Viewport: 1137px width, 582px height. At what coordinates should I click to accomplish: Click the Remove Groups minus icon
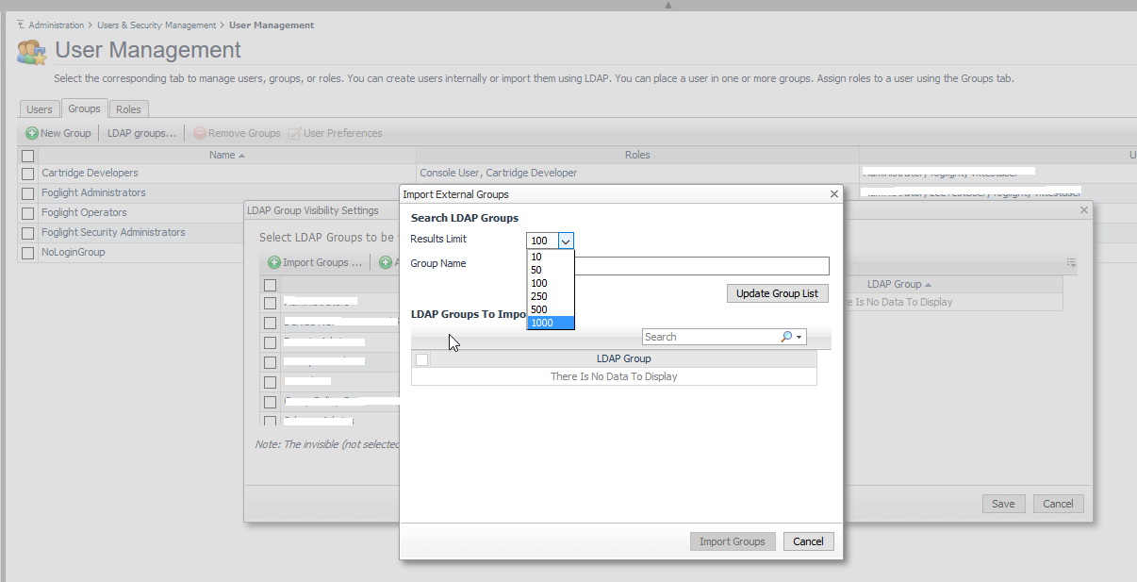(198, 132)
